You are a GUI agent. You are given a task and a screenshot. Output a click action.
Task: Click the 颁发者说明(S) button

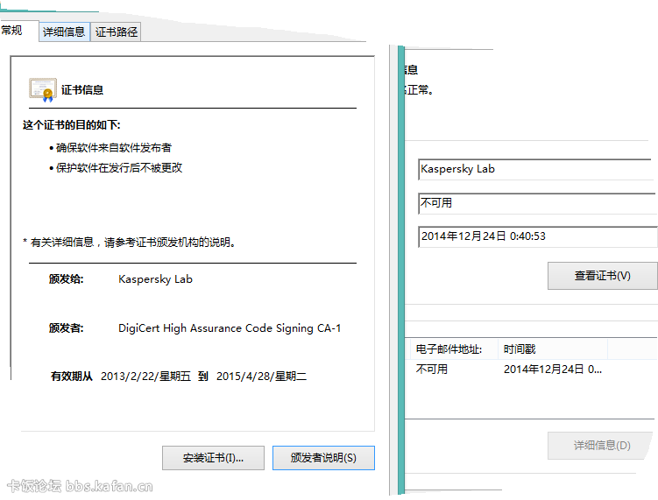tap(323, 458)
